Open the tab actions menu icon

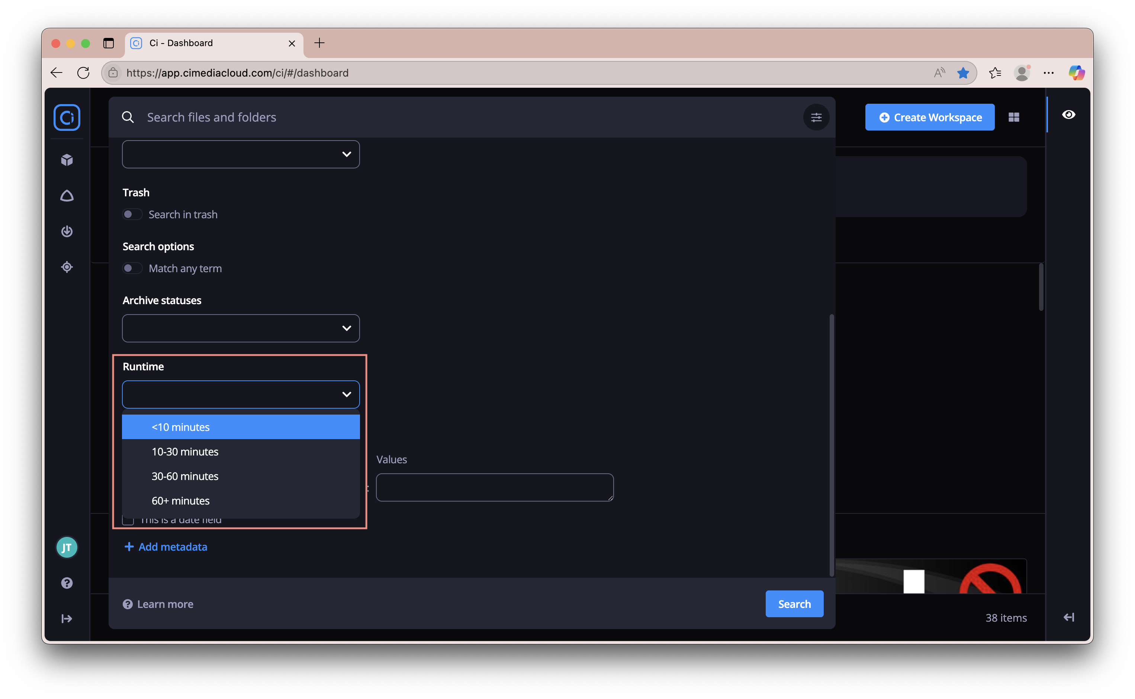click(x=109, y=43)
